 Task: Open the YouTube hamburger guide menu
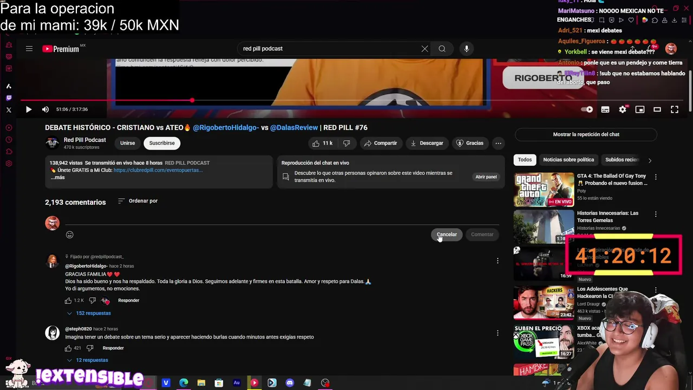pyautogui.click(x=29, y=49)
